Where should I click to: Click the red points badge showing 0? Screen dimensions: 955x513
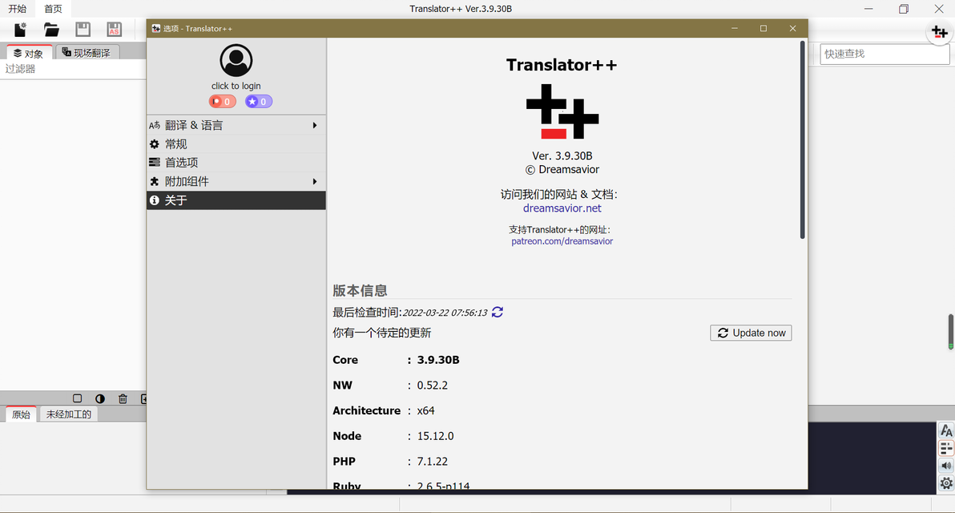222,102
